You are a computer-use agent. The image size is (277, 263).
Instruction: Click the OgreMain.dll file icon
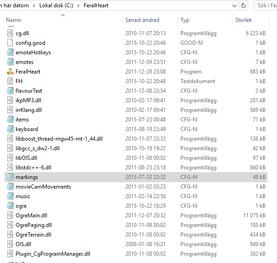[x=10, y=215]
